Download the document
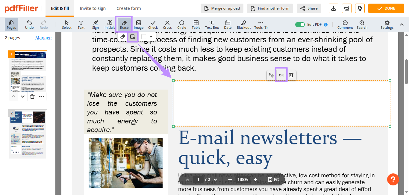The width and height of the screenshot is (409, 195). [x=334, y=8]
